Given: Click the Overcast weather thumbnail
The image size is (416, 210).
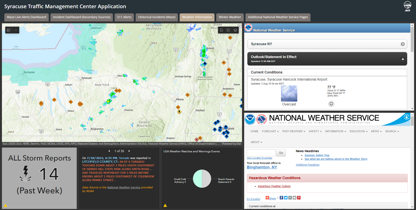Looking at the screenshot, I should 289,93.
